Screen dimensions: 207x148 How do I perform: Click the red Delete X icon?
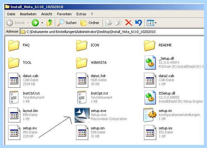[129, 23]
